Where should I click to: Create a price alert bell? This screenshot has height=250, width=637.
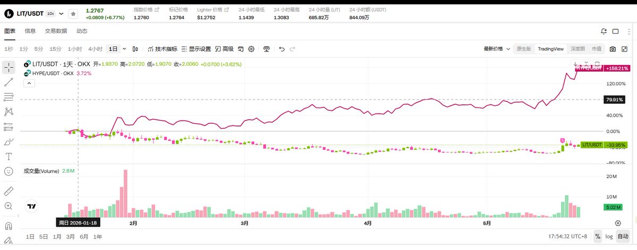604,31
